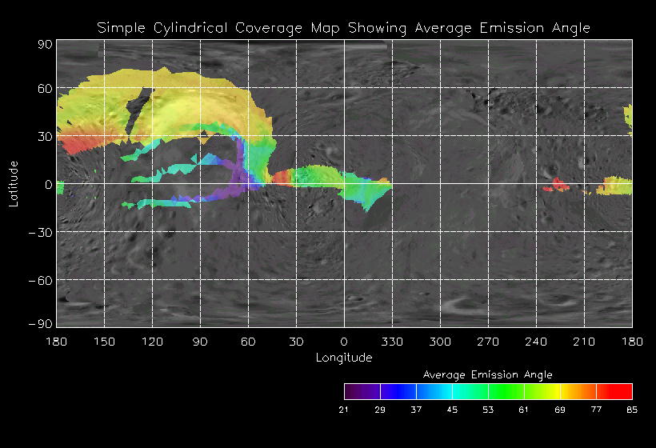Select the colorbar tick label 85
This screenshot has width=656, height=448.
click(x=632, y=410)
